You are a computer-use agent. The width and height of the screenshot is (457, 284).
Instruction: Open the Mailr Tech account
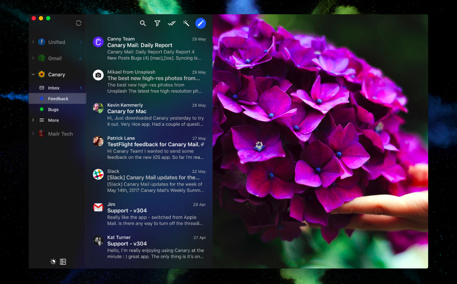point(60,134)
